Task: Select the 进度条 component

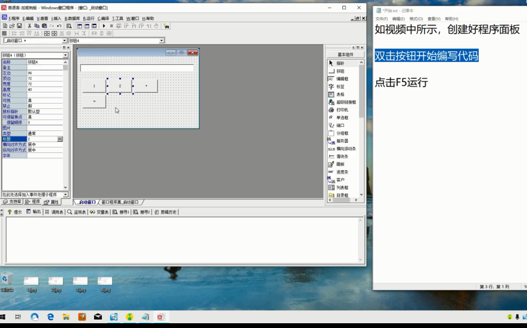Action: [x=342, y=171]
